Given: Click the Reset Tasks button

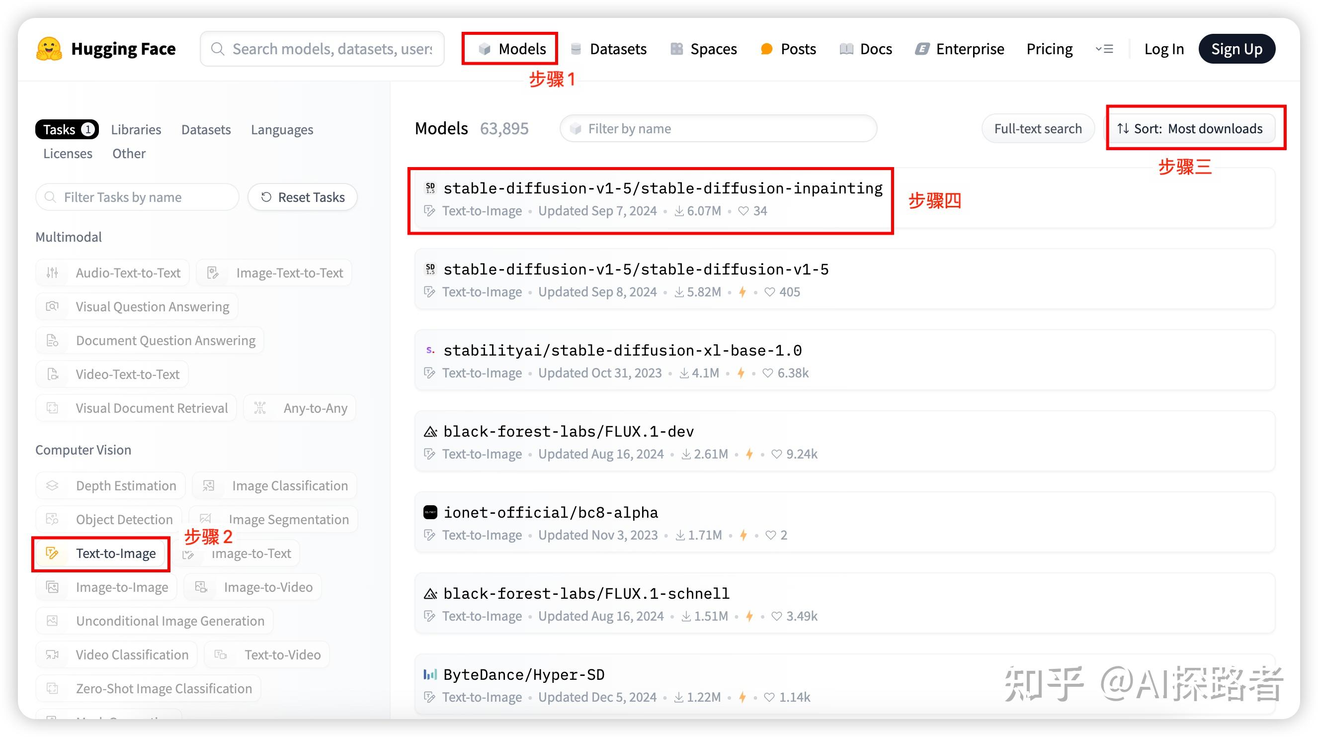Looking at the screenshot, I should (x=302, y=197).
